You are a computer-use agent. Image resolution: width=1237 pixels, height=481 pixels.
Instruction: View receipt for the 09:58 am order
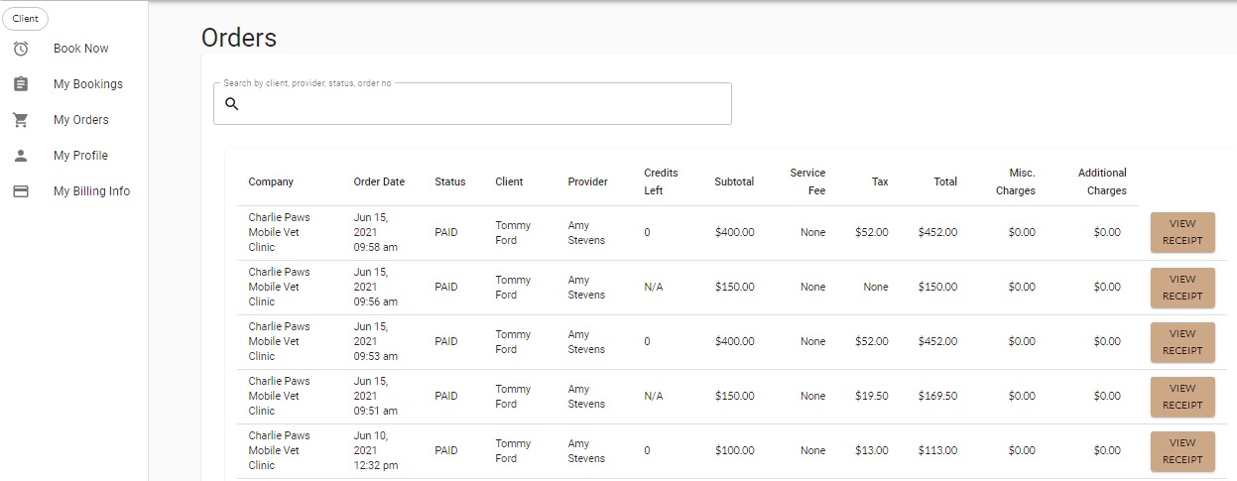point(1182,233)
